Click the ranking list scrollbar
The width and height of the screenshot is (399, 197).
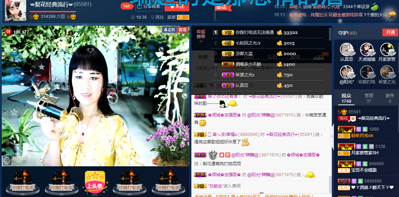(x=330, y=34)
